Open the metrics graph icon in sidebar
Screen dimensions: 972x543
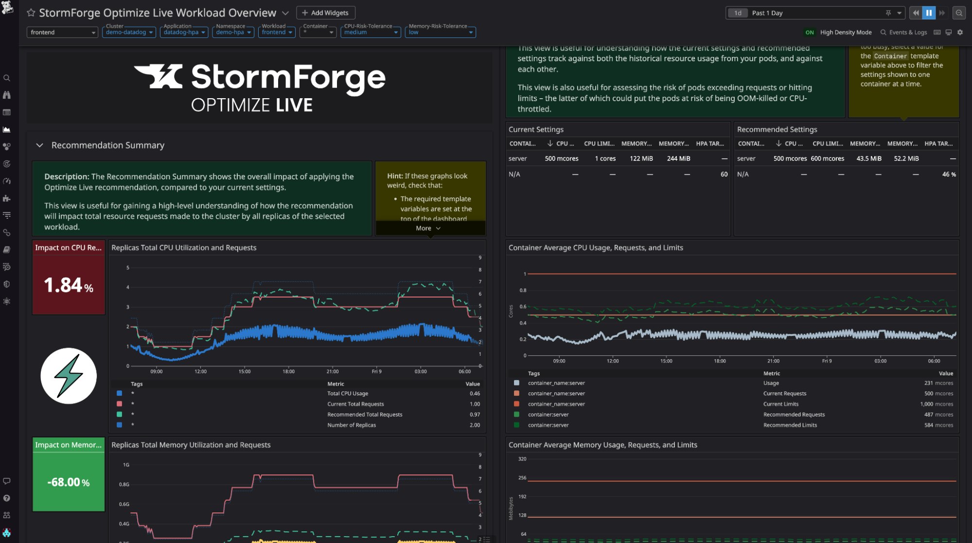(7, 129)
